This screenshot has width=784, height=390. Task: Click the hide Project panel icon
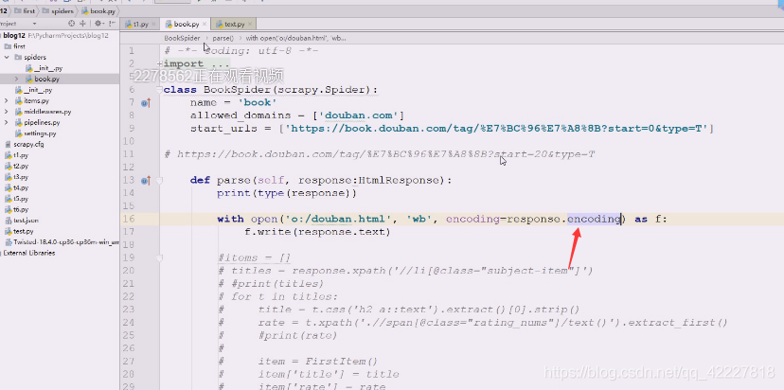click(x=111, y=24)
